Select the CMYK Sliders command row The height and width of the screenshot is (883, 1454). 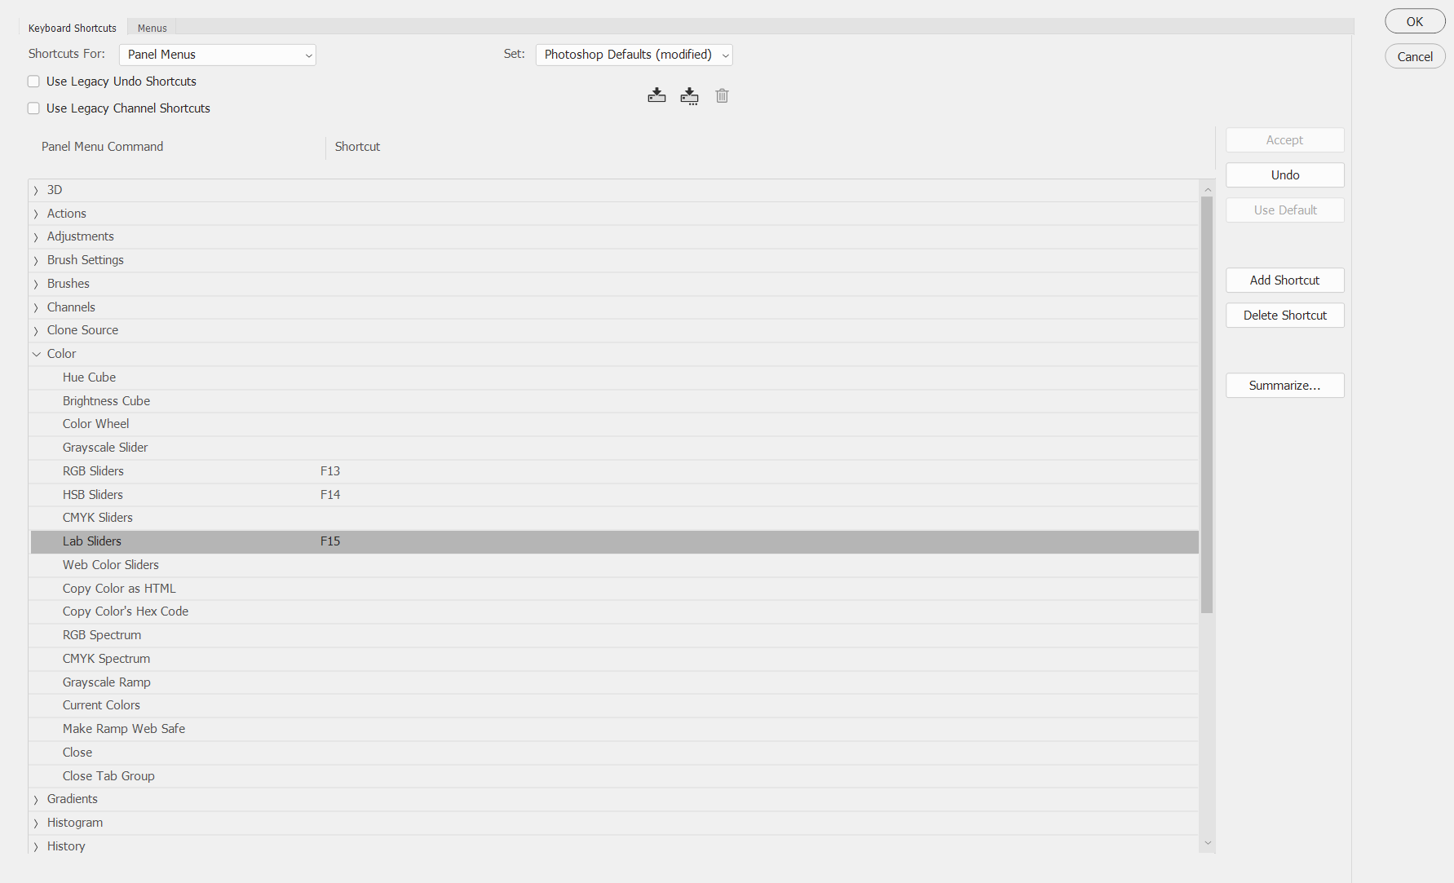click(614, 518)
